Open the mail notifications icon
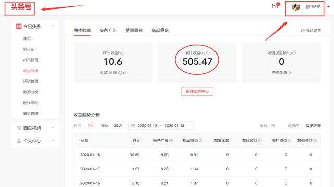334x187 pixels. (x=275, y=6)
